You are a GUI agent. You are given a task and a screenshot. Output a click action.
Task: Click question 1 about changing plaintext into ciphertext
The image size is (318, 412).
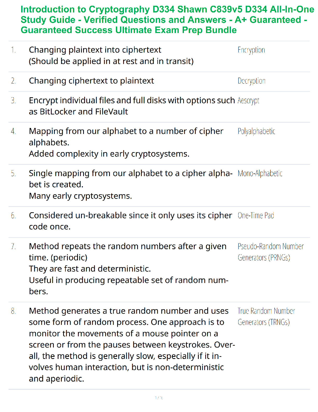click(111, 55)
